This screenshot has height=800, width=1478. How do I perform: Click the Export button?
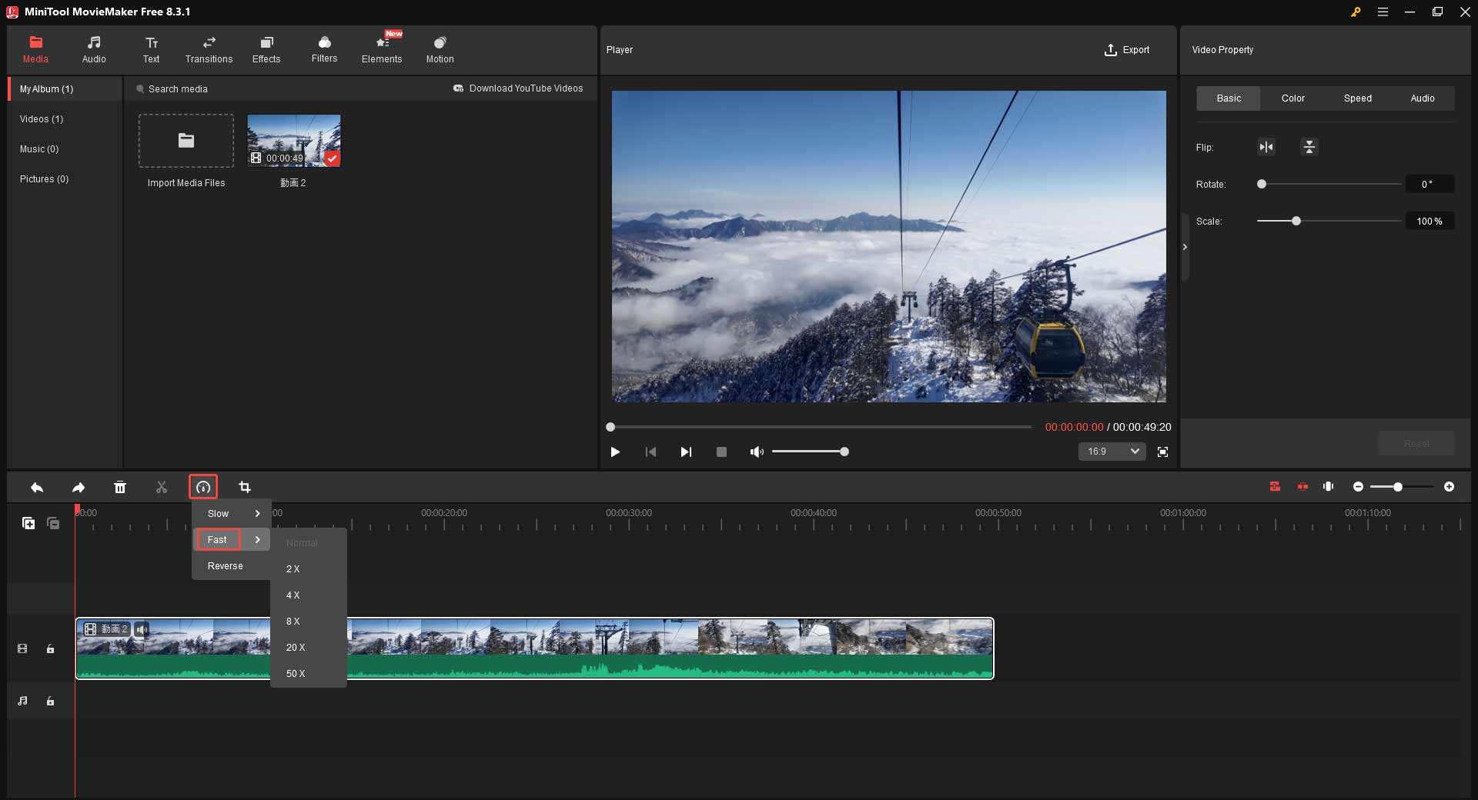(1127, 50)
